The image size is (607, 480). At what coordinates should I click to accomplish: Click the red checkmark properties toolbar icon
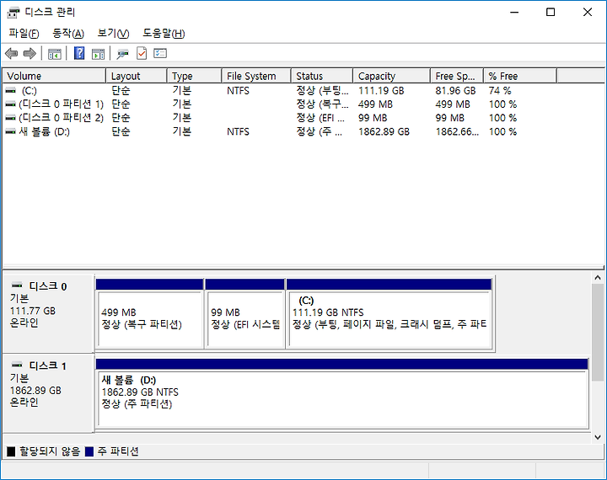click(x=142, y=53)
